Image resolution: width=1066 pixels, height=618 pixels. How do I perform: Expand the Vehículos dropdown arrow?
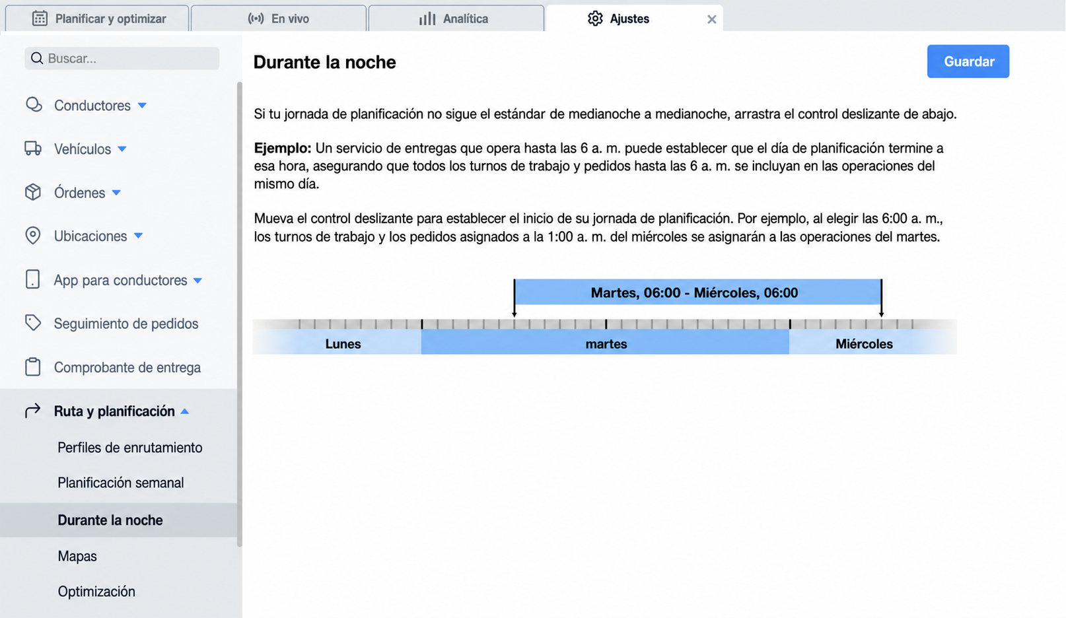[122, 149]
